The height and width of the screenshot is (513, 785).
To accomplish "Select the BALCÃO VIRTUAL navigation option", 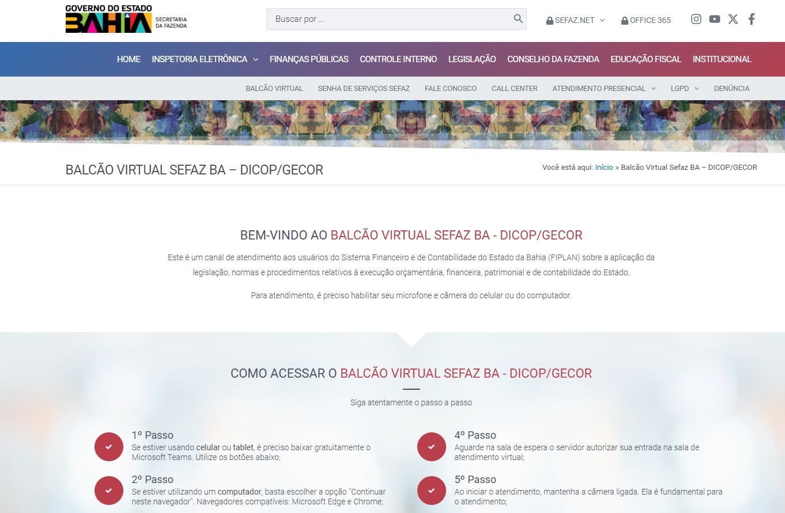I will coord(274,88).
